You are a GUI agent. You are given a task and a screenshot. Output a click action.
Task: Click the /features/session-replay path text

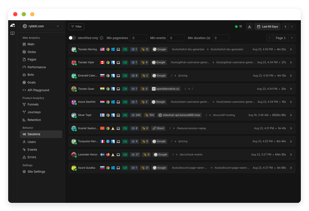coord(191,128)
